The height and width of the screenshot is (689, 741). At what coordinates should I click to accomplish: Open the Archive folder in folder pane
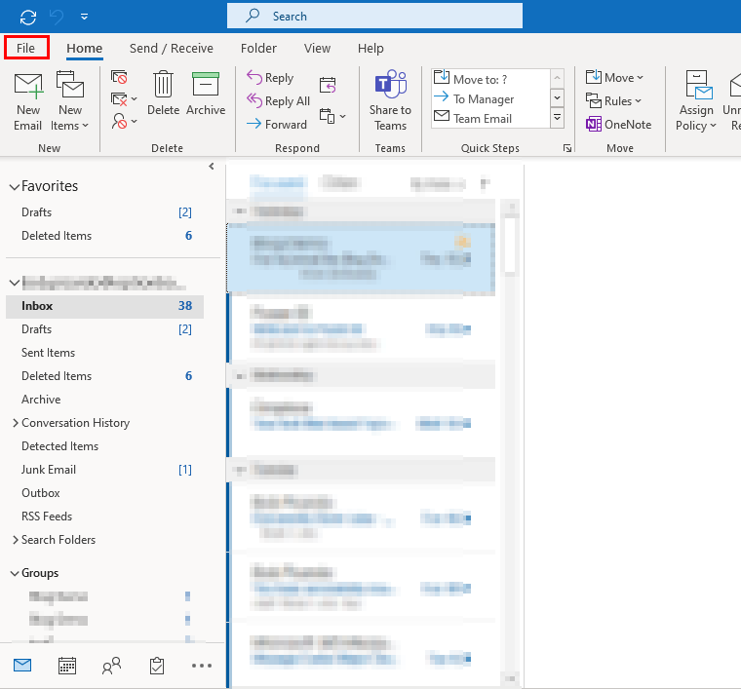pos(105,400)
